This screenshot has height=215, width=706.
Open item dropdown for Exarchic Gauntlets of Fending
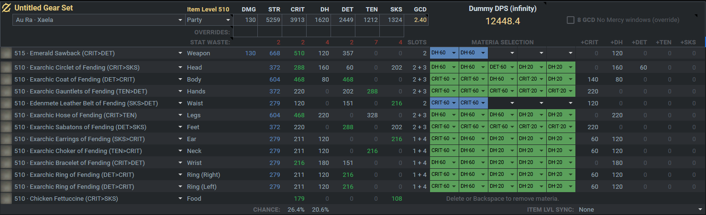(x=180, y=92)
